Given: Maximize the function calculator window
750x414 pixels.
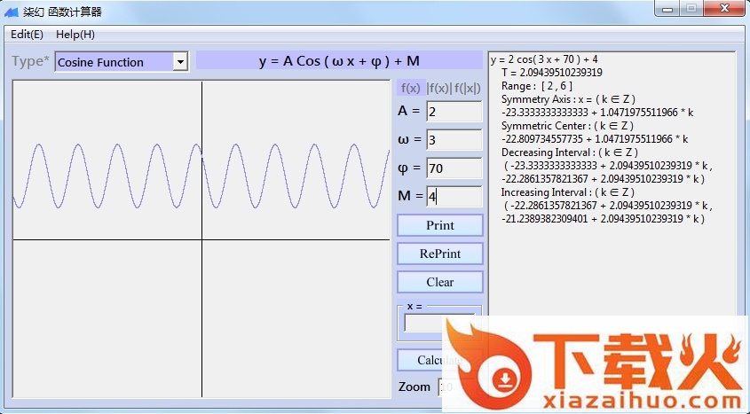Looking at the screenshot, I should coord(691,8).
